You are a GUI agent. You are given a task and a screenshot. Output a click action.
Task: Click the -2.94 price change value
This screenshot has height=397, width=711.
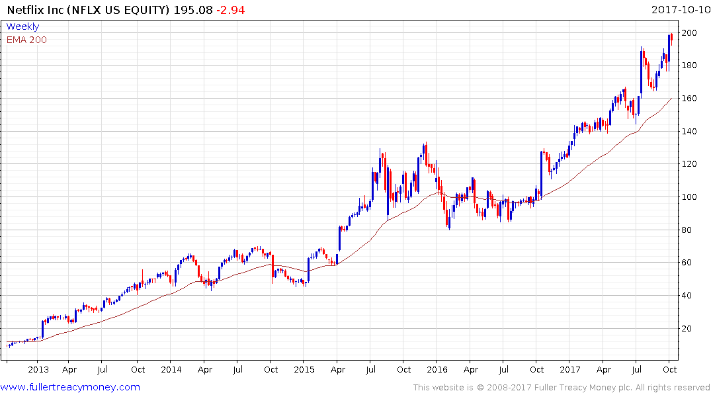pyautogui.click(x=230, y=10)
